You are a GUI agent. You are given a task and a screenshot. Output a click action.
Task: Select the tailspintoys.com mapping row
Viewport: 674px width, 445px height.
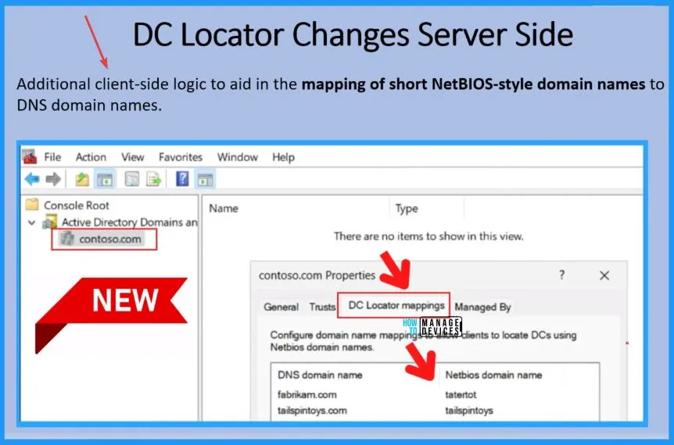click(435, 410)
